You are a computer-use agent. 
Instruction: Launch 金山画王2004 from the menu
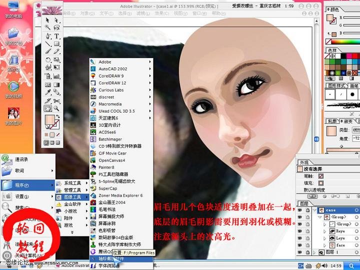point(121,202)
